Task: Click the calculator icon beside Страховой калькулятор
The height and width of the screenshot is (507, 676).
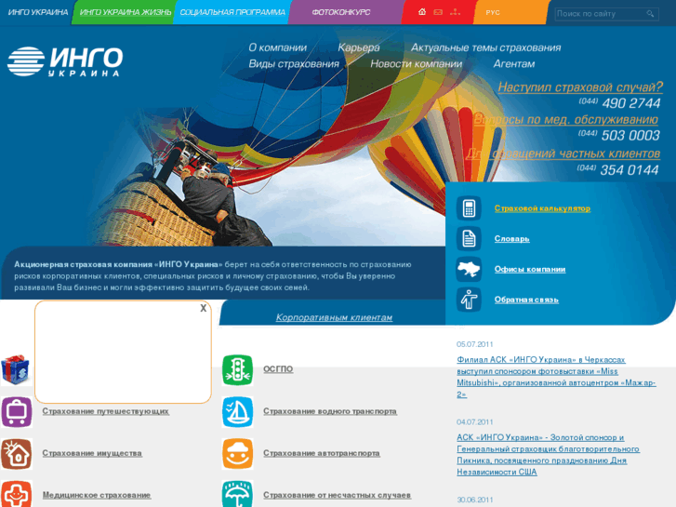Action: point(469,208)
